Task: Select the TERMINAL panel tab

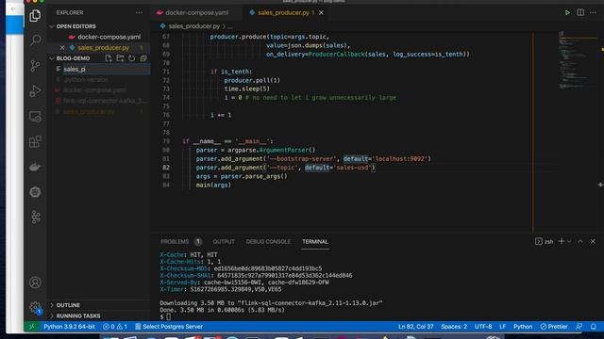Action: [315, 242]
